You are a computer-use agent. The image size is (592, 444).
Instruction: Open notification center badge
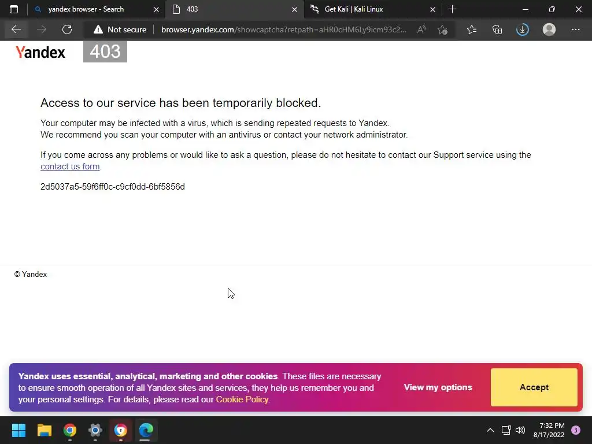tap(576, 430)
